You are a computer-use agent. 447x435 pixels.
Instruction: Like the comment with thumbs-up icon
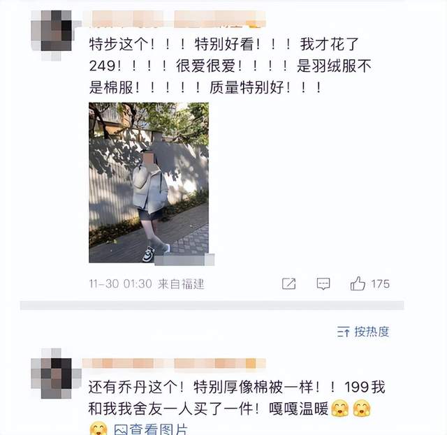(x=358, y=283)
